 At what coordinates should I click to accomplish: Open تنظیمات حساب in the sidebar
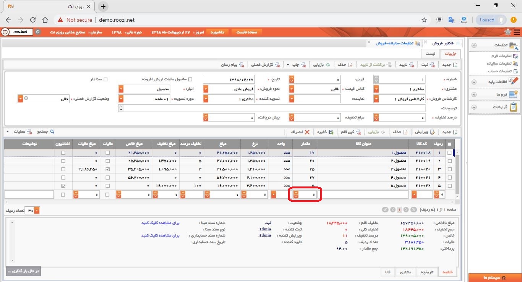click(x=502, y=71)
